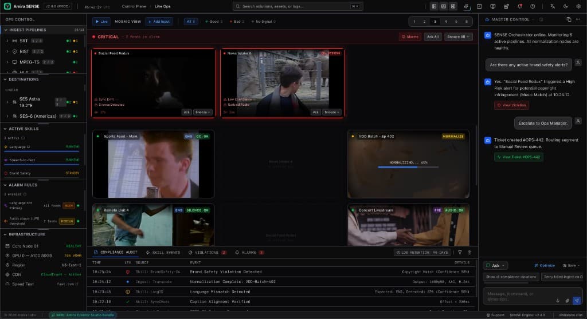Click the Region location pin icon
The image size is (587, 319).
(x=7, y=265)
